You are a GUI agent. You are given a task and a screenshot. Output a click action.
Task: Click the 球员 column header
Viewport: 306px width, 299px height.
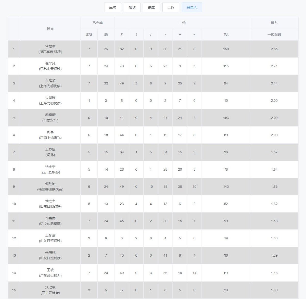50,29
